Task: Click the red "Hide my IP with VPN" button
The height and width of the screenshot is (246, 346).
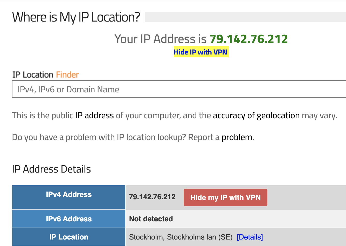Action: pos(225,197)
